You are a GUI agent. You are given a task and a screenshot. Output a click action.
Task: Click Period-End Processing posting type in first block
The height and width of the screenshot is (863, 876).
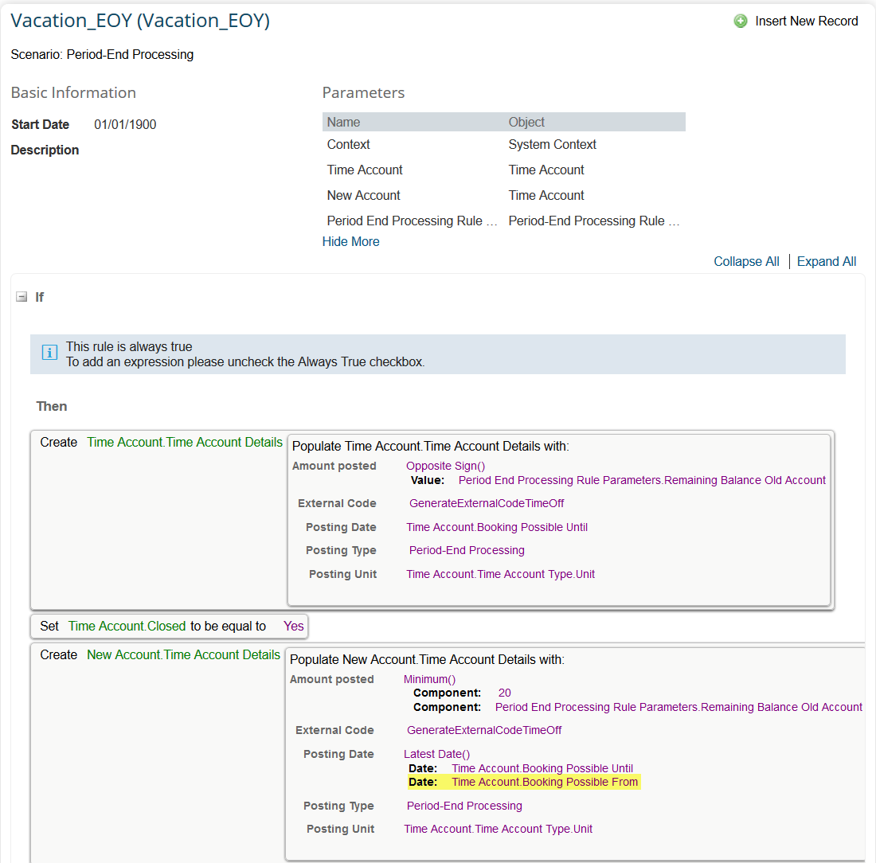467,550
